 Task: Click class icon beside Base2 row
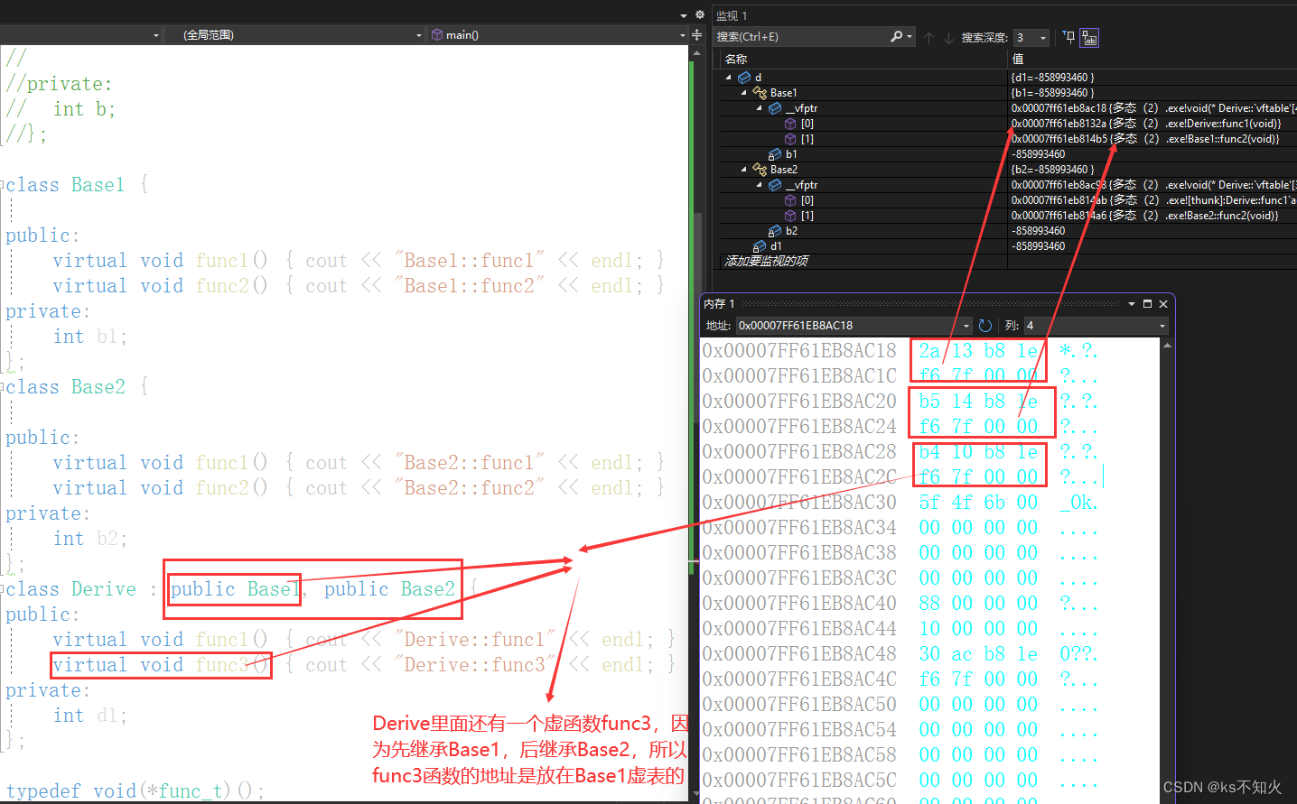tap(760, 170)
